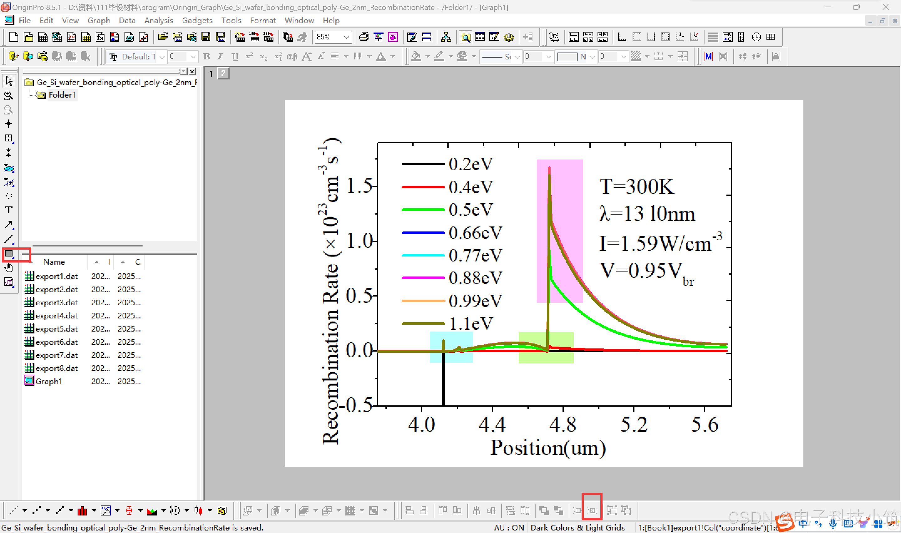This screenshot has width=901, height=533.
Task: Expand the font size dropdown
Action: point(193,57)
